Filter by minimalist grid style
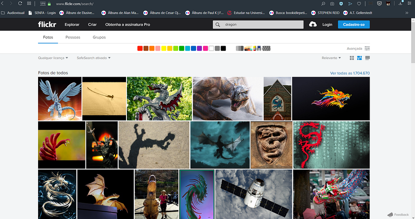This screenshot has width=415, height=219. tap(257, 48)
